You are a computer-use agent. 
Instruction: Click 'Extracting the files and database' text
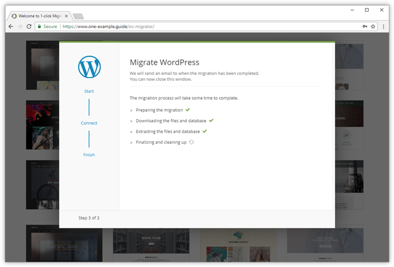pos(168,132)
